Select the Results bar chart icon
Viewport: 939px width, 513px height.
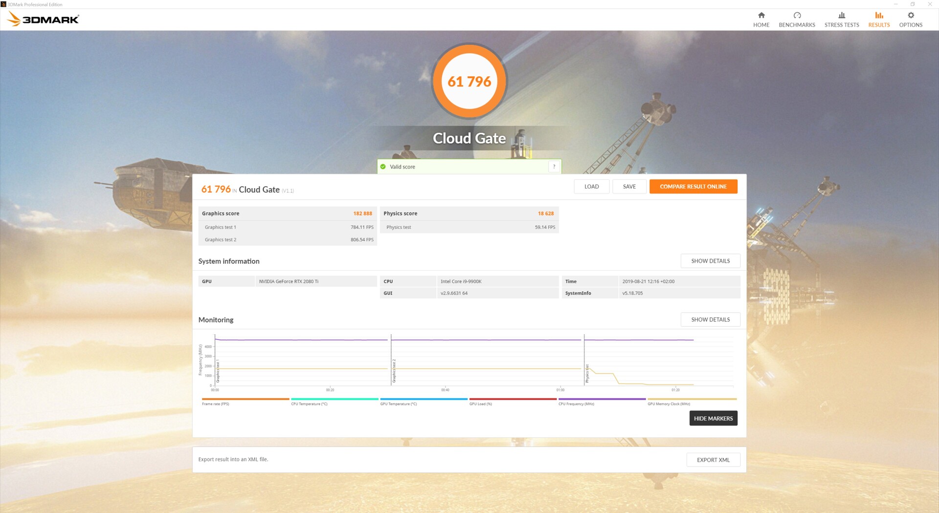879,16
